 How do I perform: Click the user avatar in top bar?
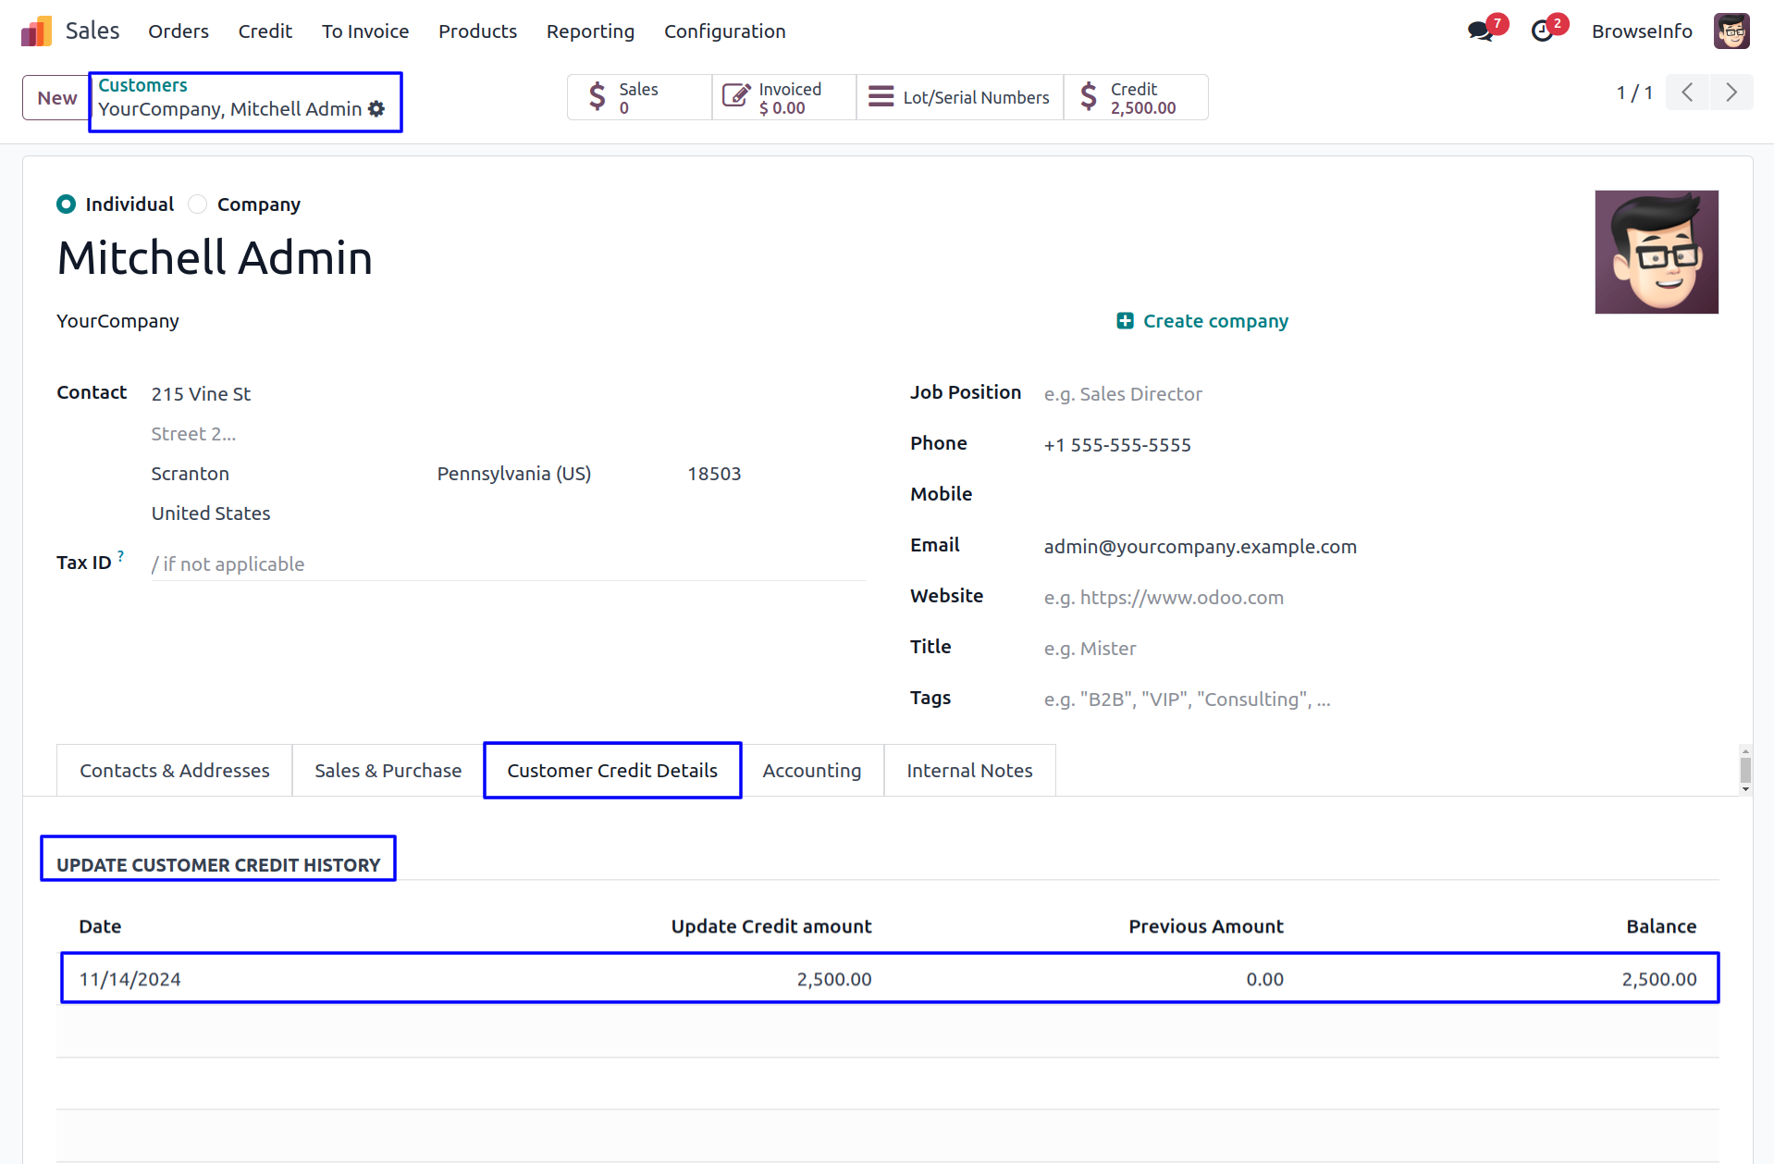[x=1731, y=31]
